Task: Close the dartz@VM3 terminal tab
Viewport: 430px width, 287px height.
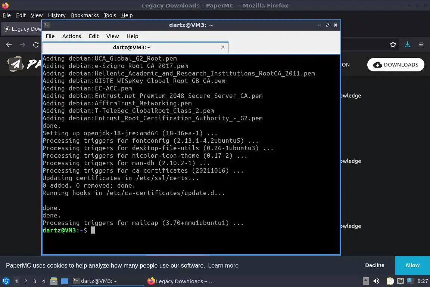Action: pyautogui.click(x=223, y=47)
